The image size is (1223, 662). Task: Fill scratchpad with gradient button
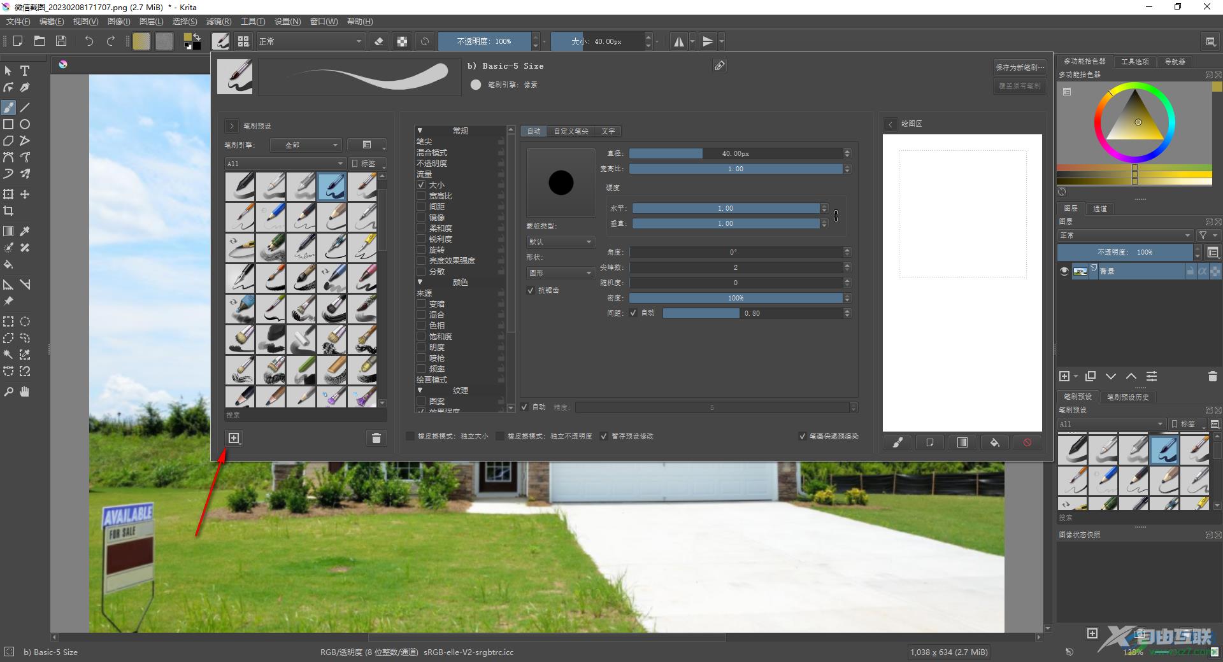[x=962, y=442]
